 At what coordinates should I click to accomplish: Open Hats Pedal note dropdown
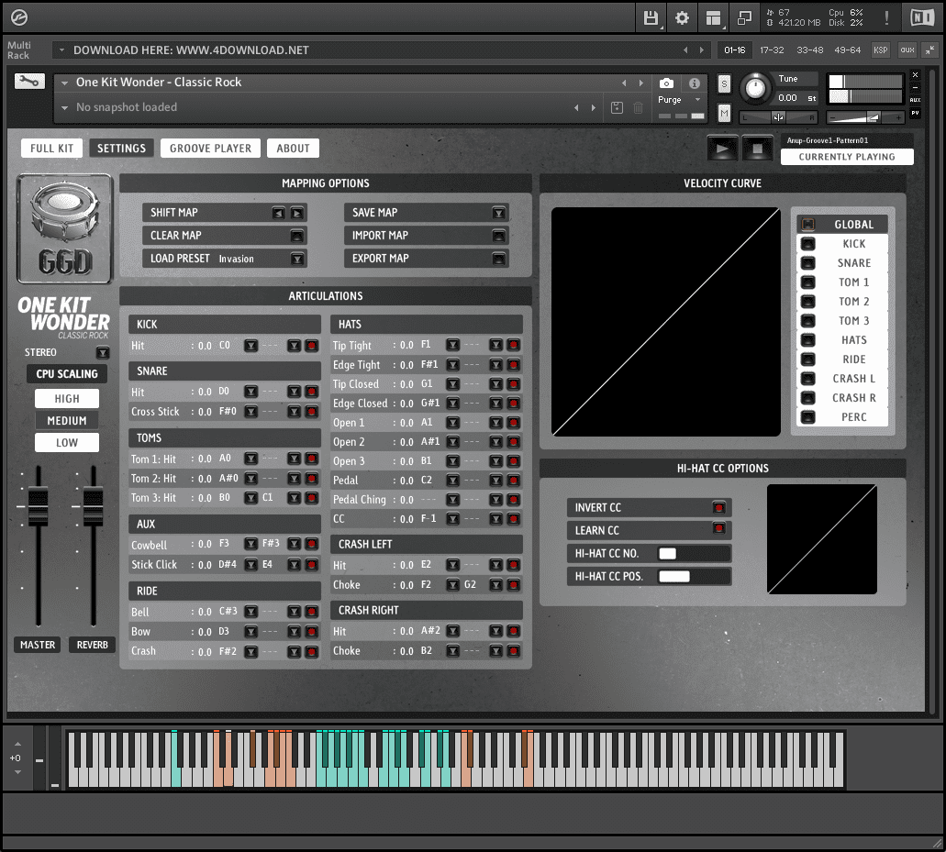452,481
